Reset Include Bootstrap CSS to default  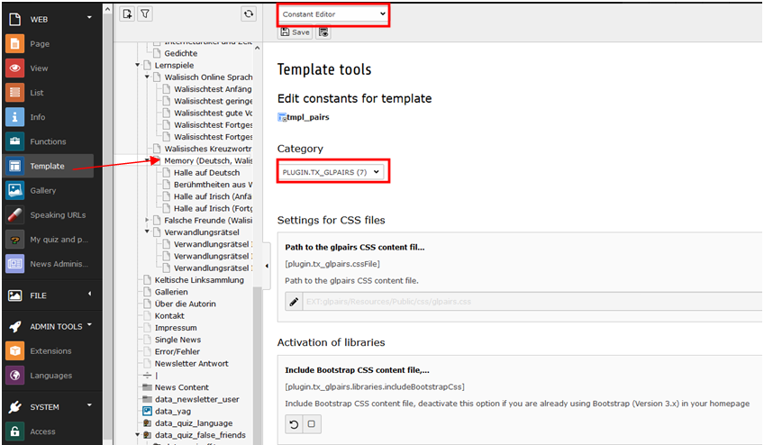pyautogui.click(x=293, y=424)
